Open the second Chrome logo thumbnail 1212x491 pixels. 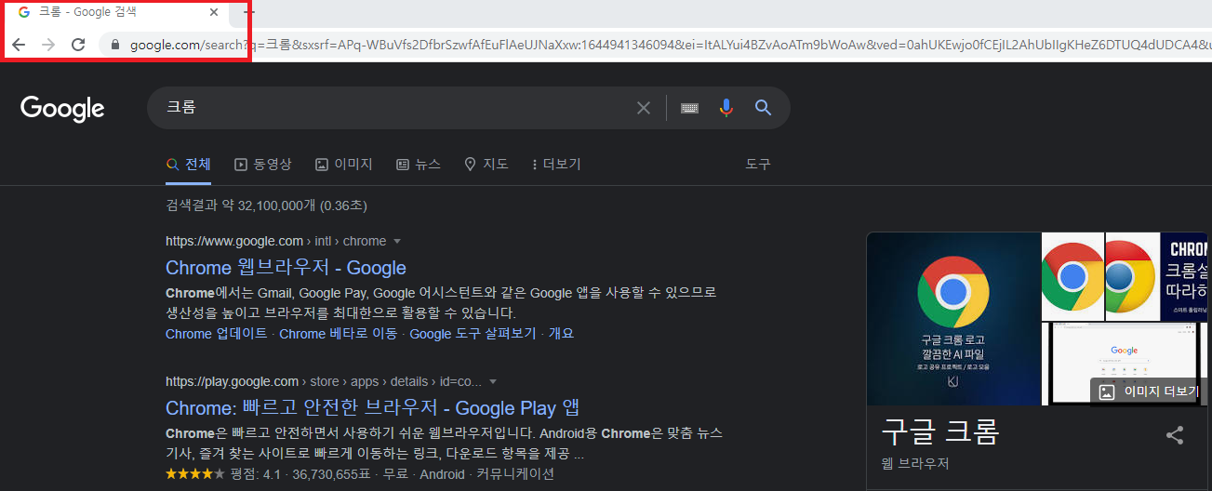(x=1132, y=276)
